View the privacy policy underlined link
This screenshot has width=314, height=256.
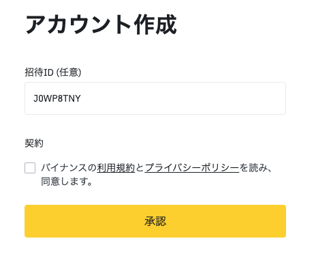pos(192,168)
